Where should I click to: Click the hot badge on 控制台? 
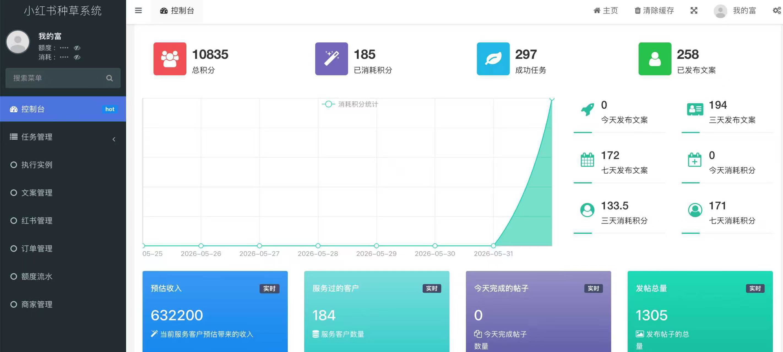110,109
